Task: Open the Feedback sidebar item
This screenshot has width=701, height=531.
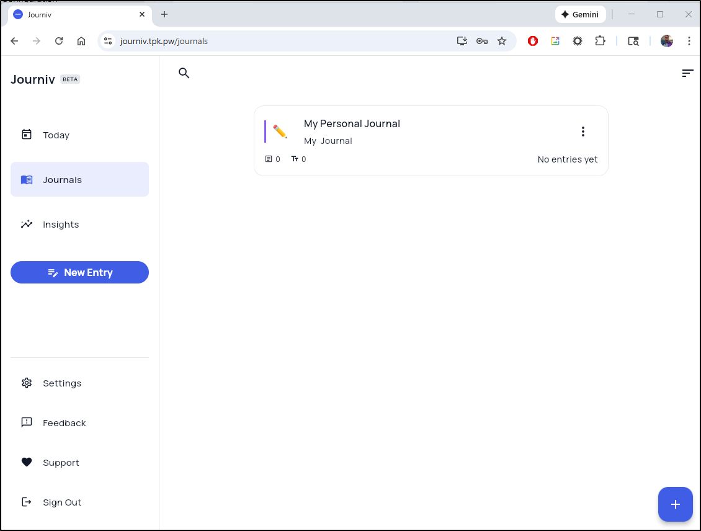Action: point(64,423)
